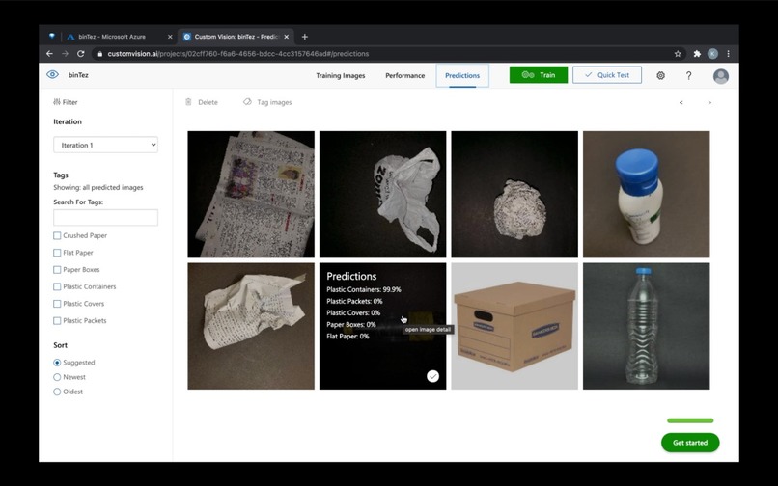Image resolution: width=778 pixels, height=486 pixels.
Task: Select Newest sort option
Action: point(57,377)
